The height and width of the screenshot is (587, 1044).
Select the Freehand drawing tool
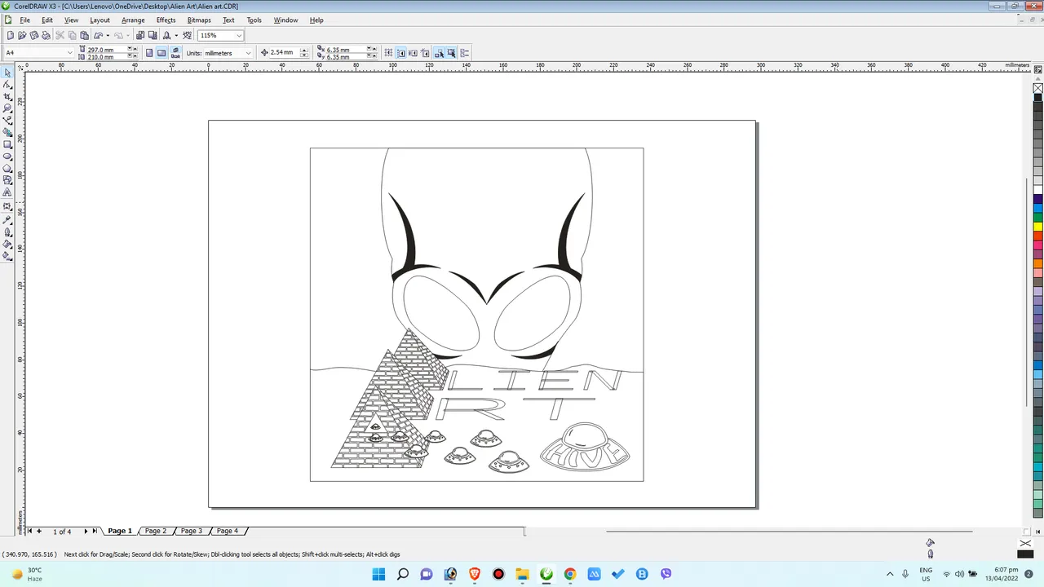(x=7, y=121)
